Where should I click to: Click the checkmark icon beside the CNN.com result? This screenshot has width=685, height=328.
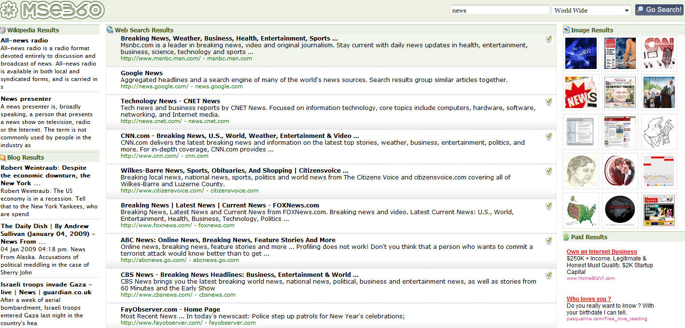(548, 137)
